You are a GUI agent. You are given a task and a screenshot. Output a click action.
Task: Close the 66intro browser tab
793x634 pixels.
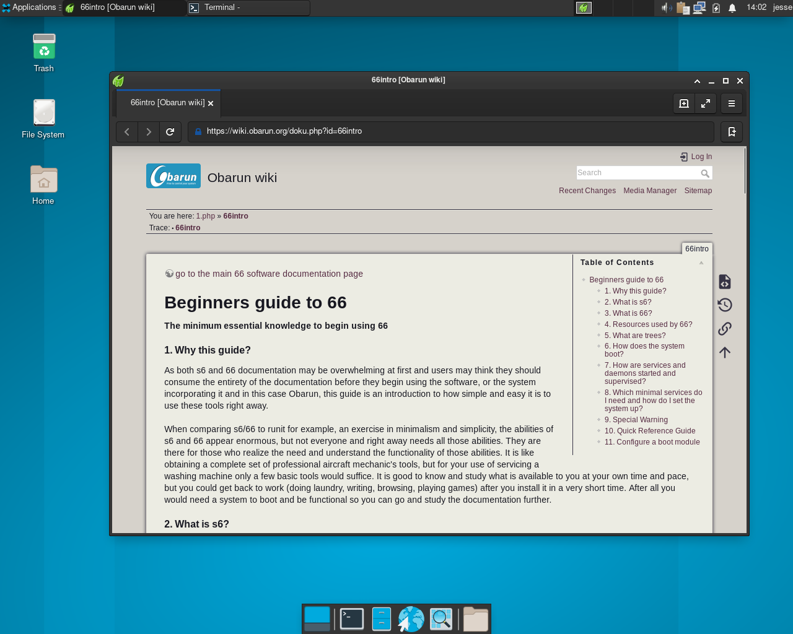point(211,103)
